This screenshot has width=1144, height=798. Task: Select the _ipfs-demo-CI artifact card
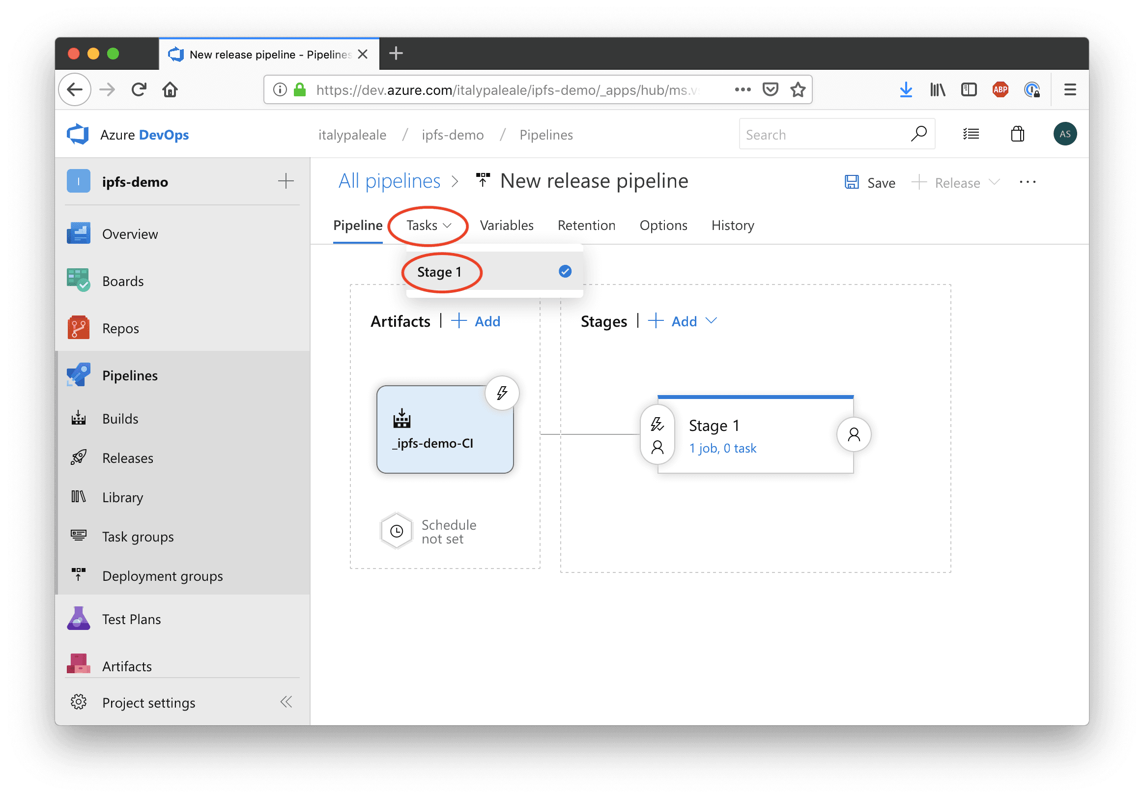pyautogui.click(x=445, y=429)
